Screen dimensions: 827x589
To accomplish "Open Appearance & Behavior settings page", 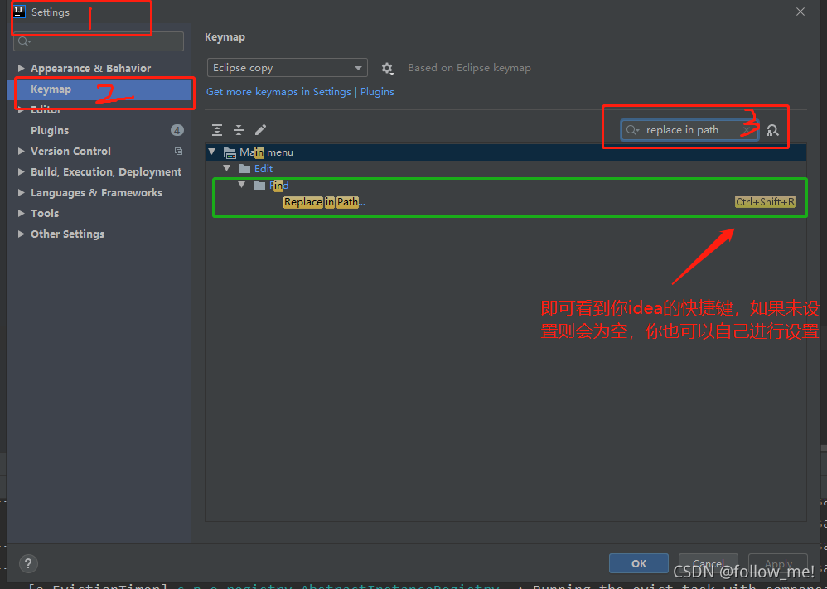I will point(90,68).
